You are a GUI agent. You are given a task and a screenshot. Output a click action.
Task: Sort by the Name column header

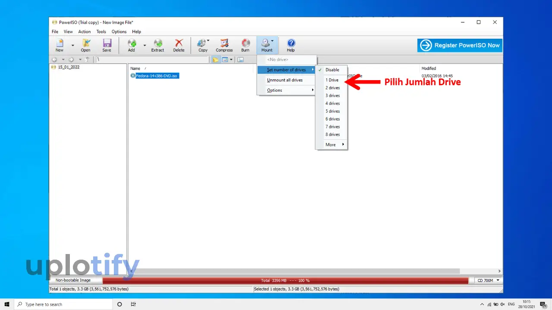[135, 68]
